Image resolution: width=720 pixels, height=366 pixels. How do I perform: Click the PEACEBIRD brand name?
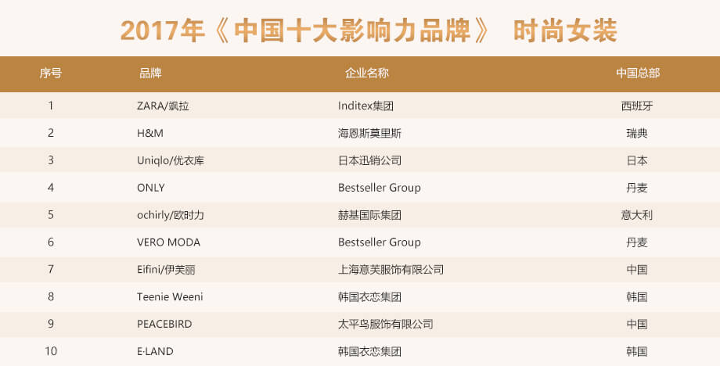[x=164, y=324]
